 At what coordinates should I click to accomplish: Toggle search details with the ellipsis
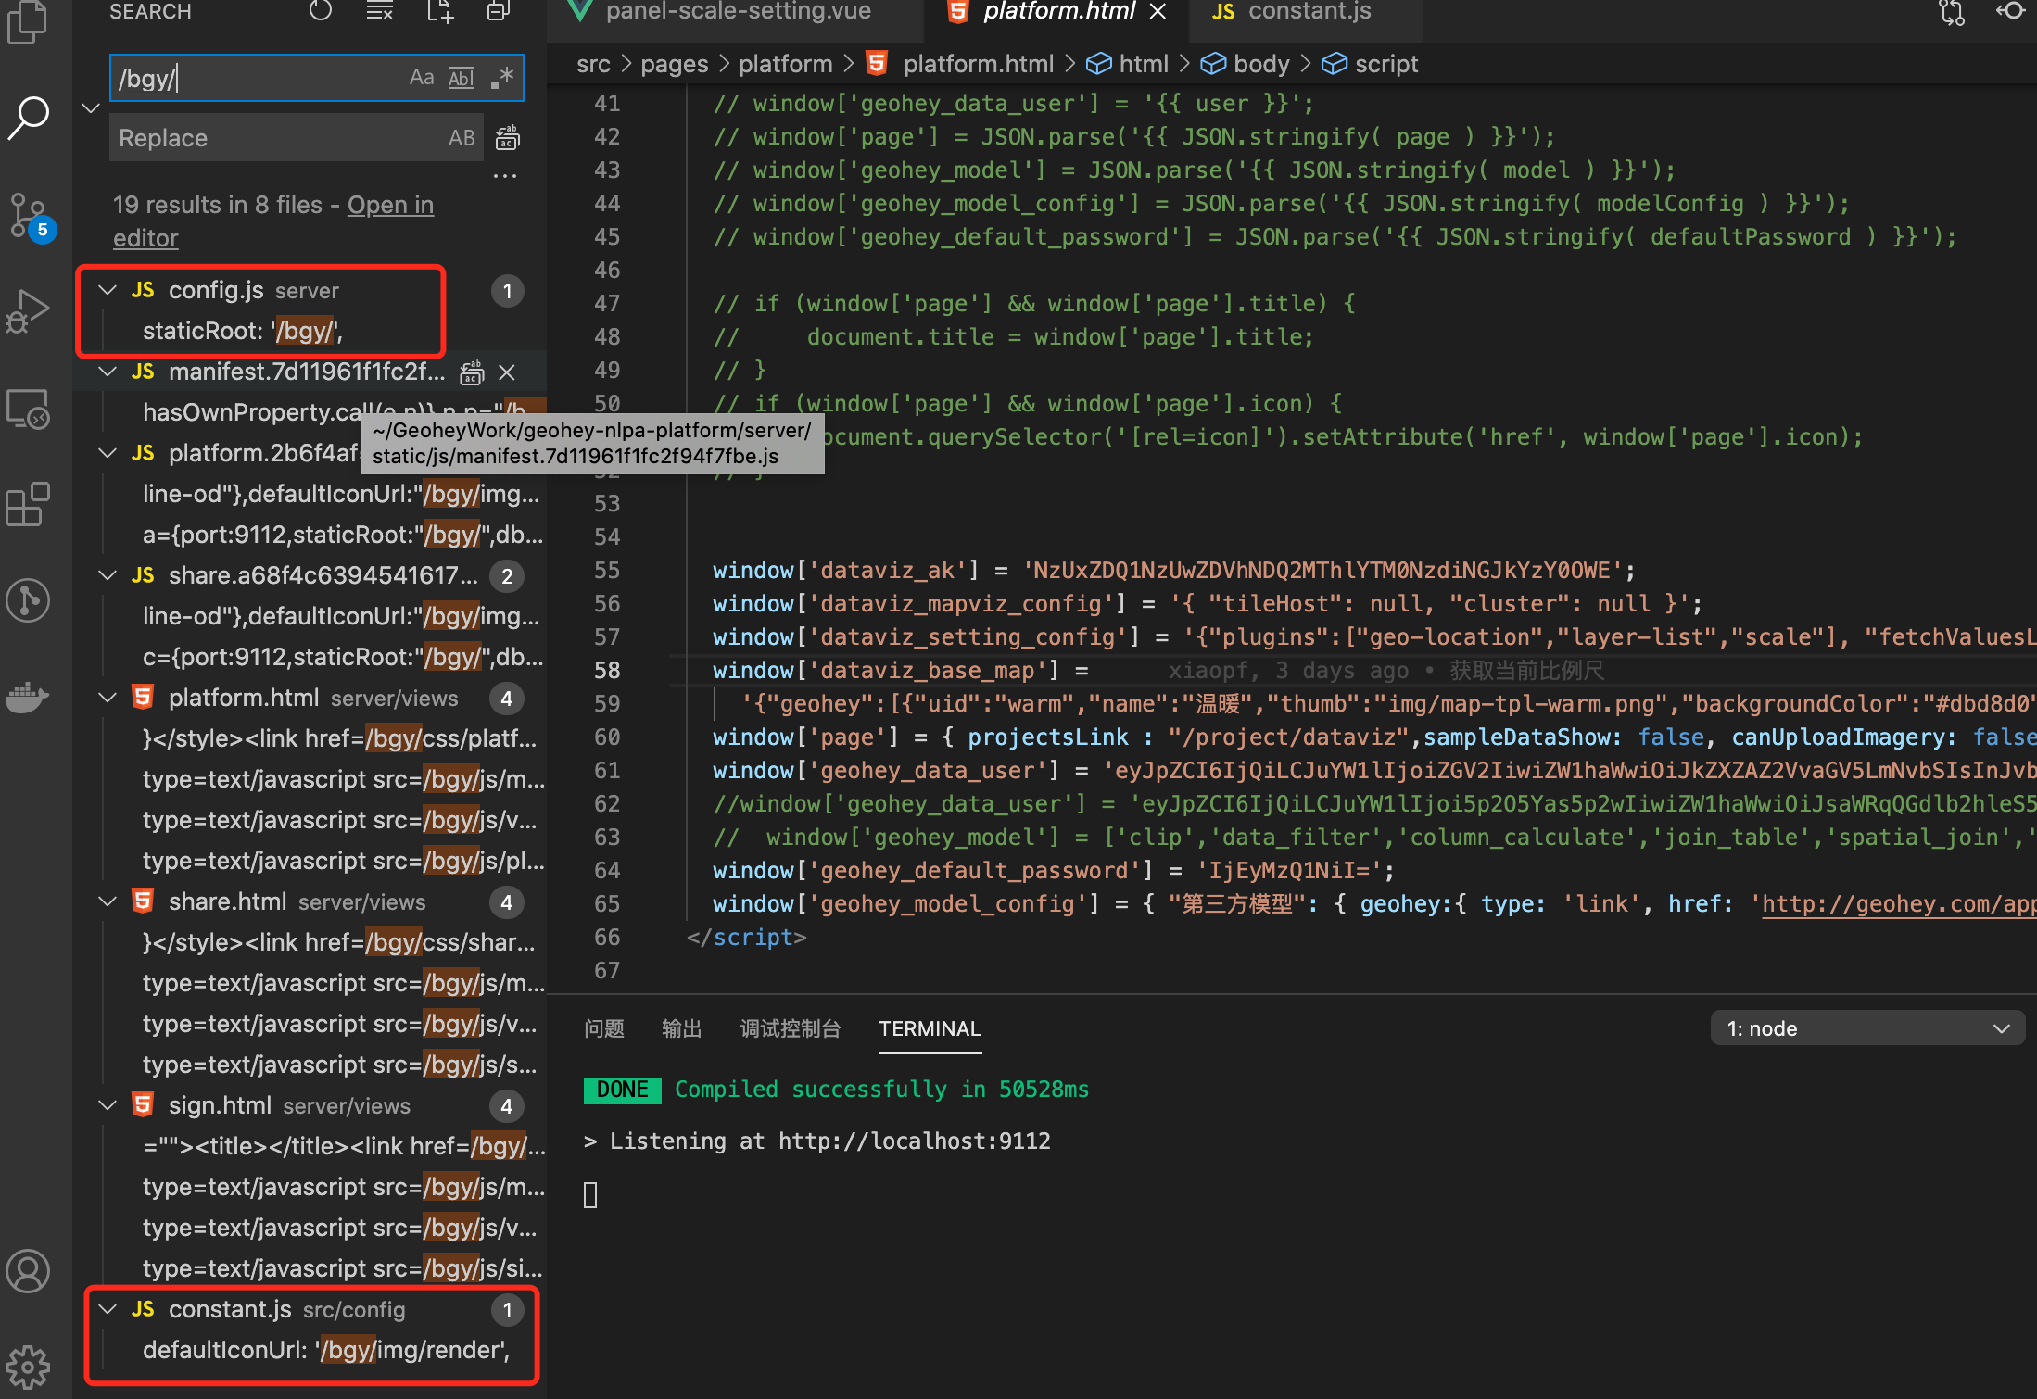505,175
